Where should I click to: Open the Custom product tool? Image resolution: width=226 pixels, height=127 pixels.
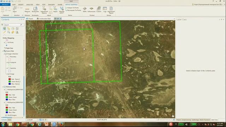tap(99, 10)
